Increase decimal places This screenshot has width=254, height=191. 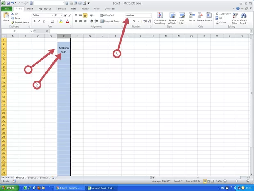pyautogui.click(x=145, y=21)
